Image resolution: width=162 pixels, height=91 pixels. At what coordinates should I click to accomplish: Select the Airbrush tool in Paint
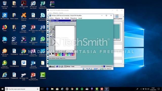tap(51, 36)
